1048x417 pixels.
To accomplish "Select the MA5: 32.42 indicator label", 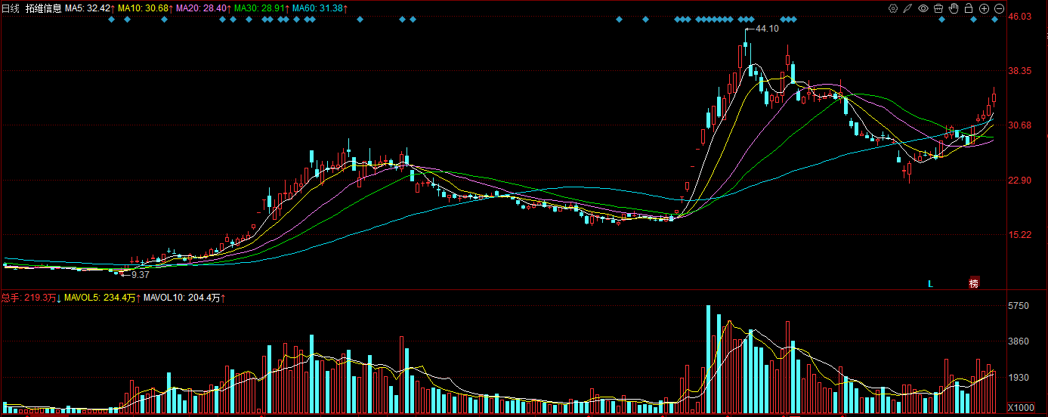I will [89, 8].
